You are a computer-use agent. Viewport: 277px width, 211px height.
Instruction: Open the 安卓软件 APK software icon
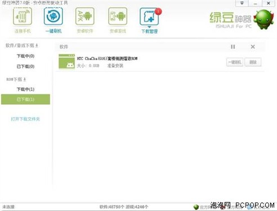(85, 16)
